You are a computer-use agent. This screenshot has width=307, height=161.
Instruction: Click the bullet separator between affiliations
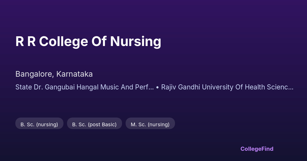pyautogui.click(x=157, y=87)
